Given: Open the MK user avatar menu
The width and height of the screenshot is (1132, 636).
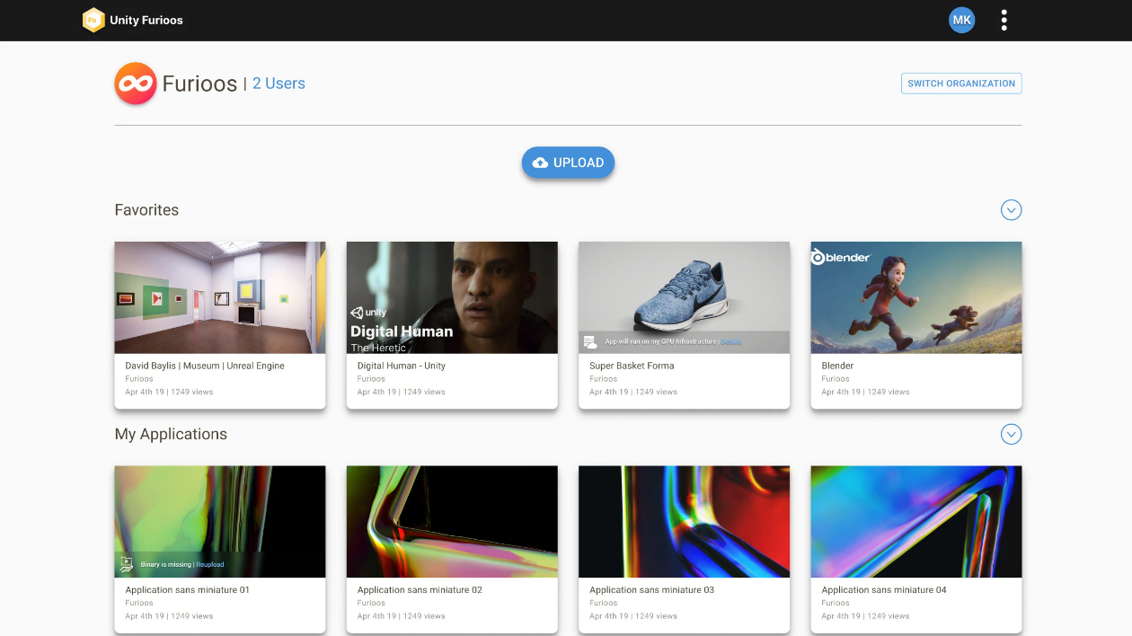Looking at the screenshot, I should pyautogui.click(x=961, y=20).
